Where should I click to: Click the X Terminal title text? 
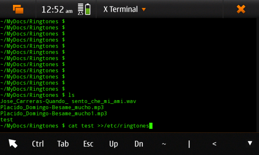tap(121, 9)
